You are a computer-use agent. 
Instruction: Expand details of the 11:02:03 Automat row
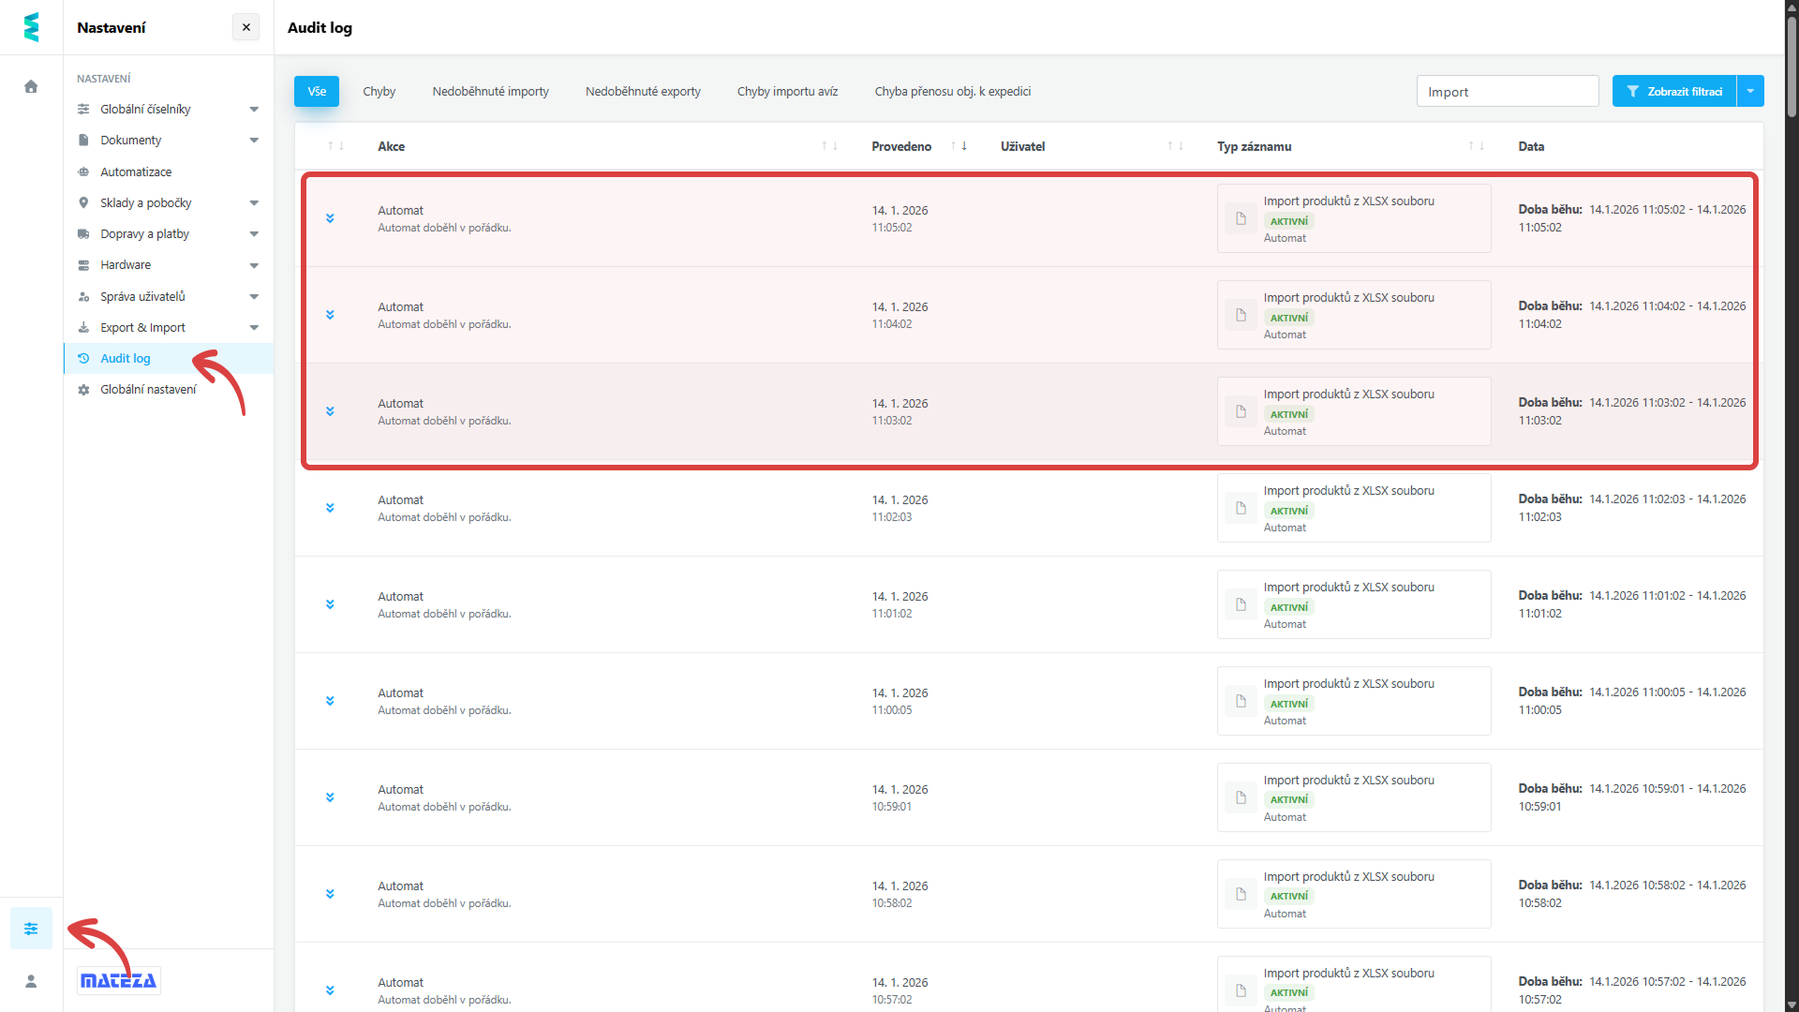tap(330, 508)
